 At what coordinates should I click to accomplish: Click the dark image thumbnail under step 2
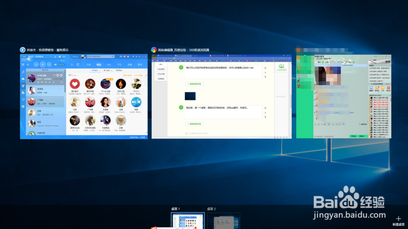point(190,96)
